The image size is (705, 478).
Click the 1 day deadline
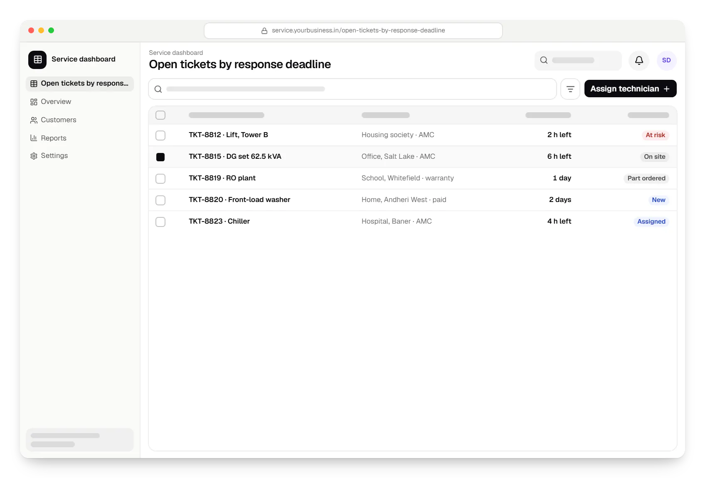point(562,178)
